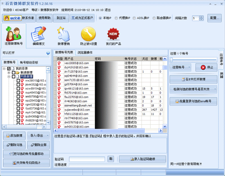Click the 注册 1 个帐号 count slider

click(193, 59)
